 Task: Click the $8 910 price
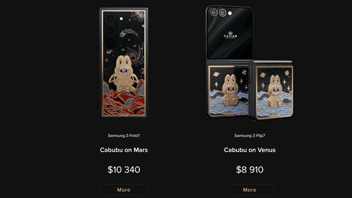(250, 170)
